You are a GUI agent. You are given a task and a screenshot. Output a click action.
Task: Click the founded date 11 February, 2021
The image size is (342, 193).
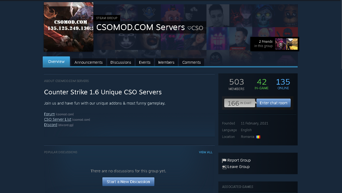click(x=254, y=123)
